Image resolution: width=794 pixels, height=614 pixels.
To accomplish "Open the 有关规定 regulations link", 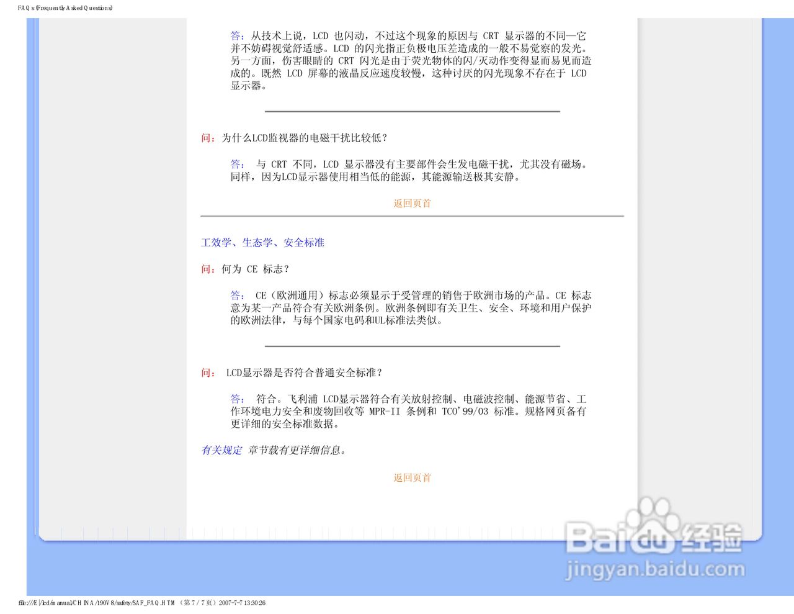I will point(222,450).
